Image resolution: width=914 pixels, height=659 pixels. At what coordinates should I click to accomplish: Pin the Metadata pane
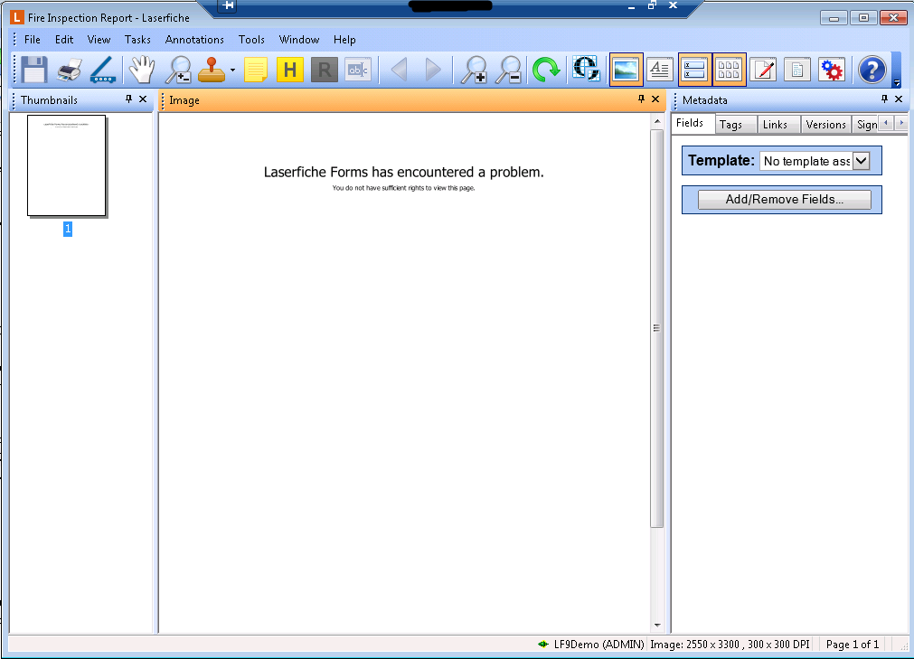(884, 99)
